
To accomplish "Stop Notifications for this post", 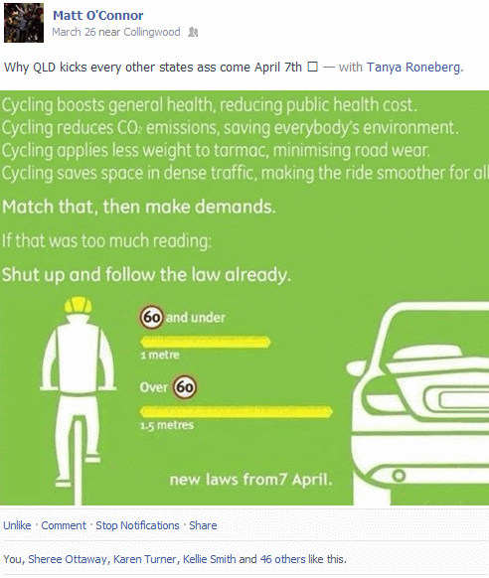I will [137, 525].
